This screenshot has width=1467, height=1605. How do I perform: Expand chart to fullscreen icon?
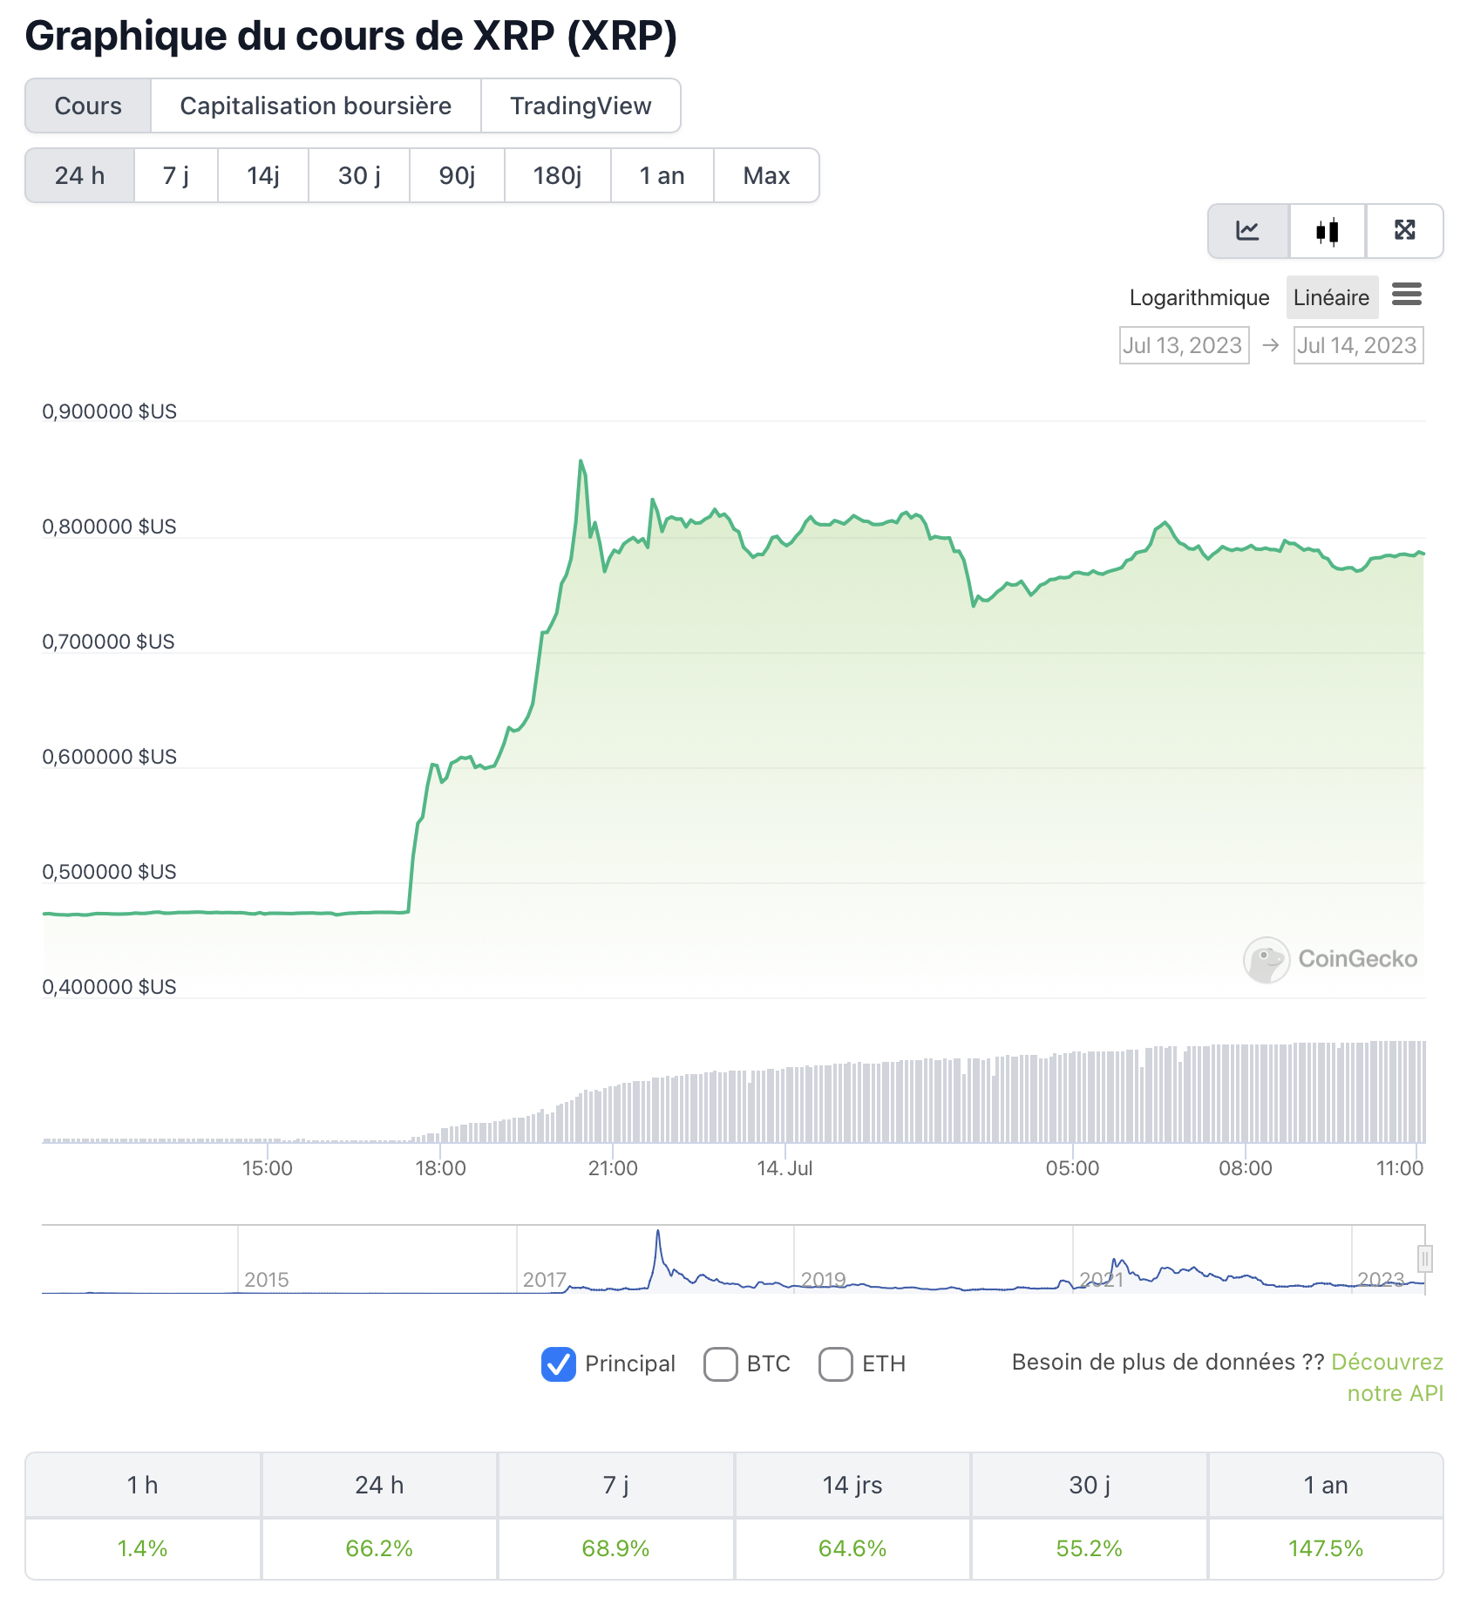(x=1404, y=231)
